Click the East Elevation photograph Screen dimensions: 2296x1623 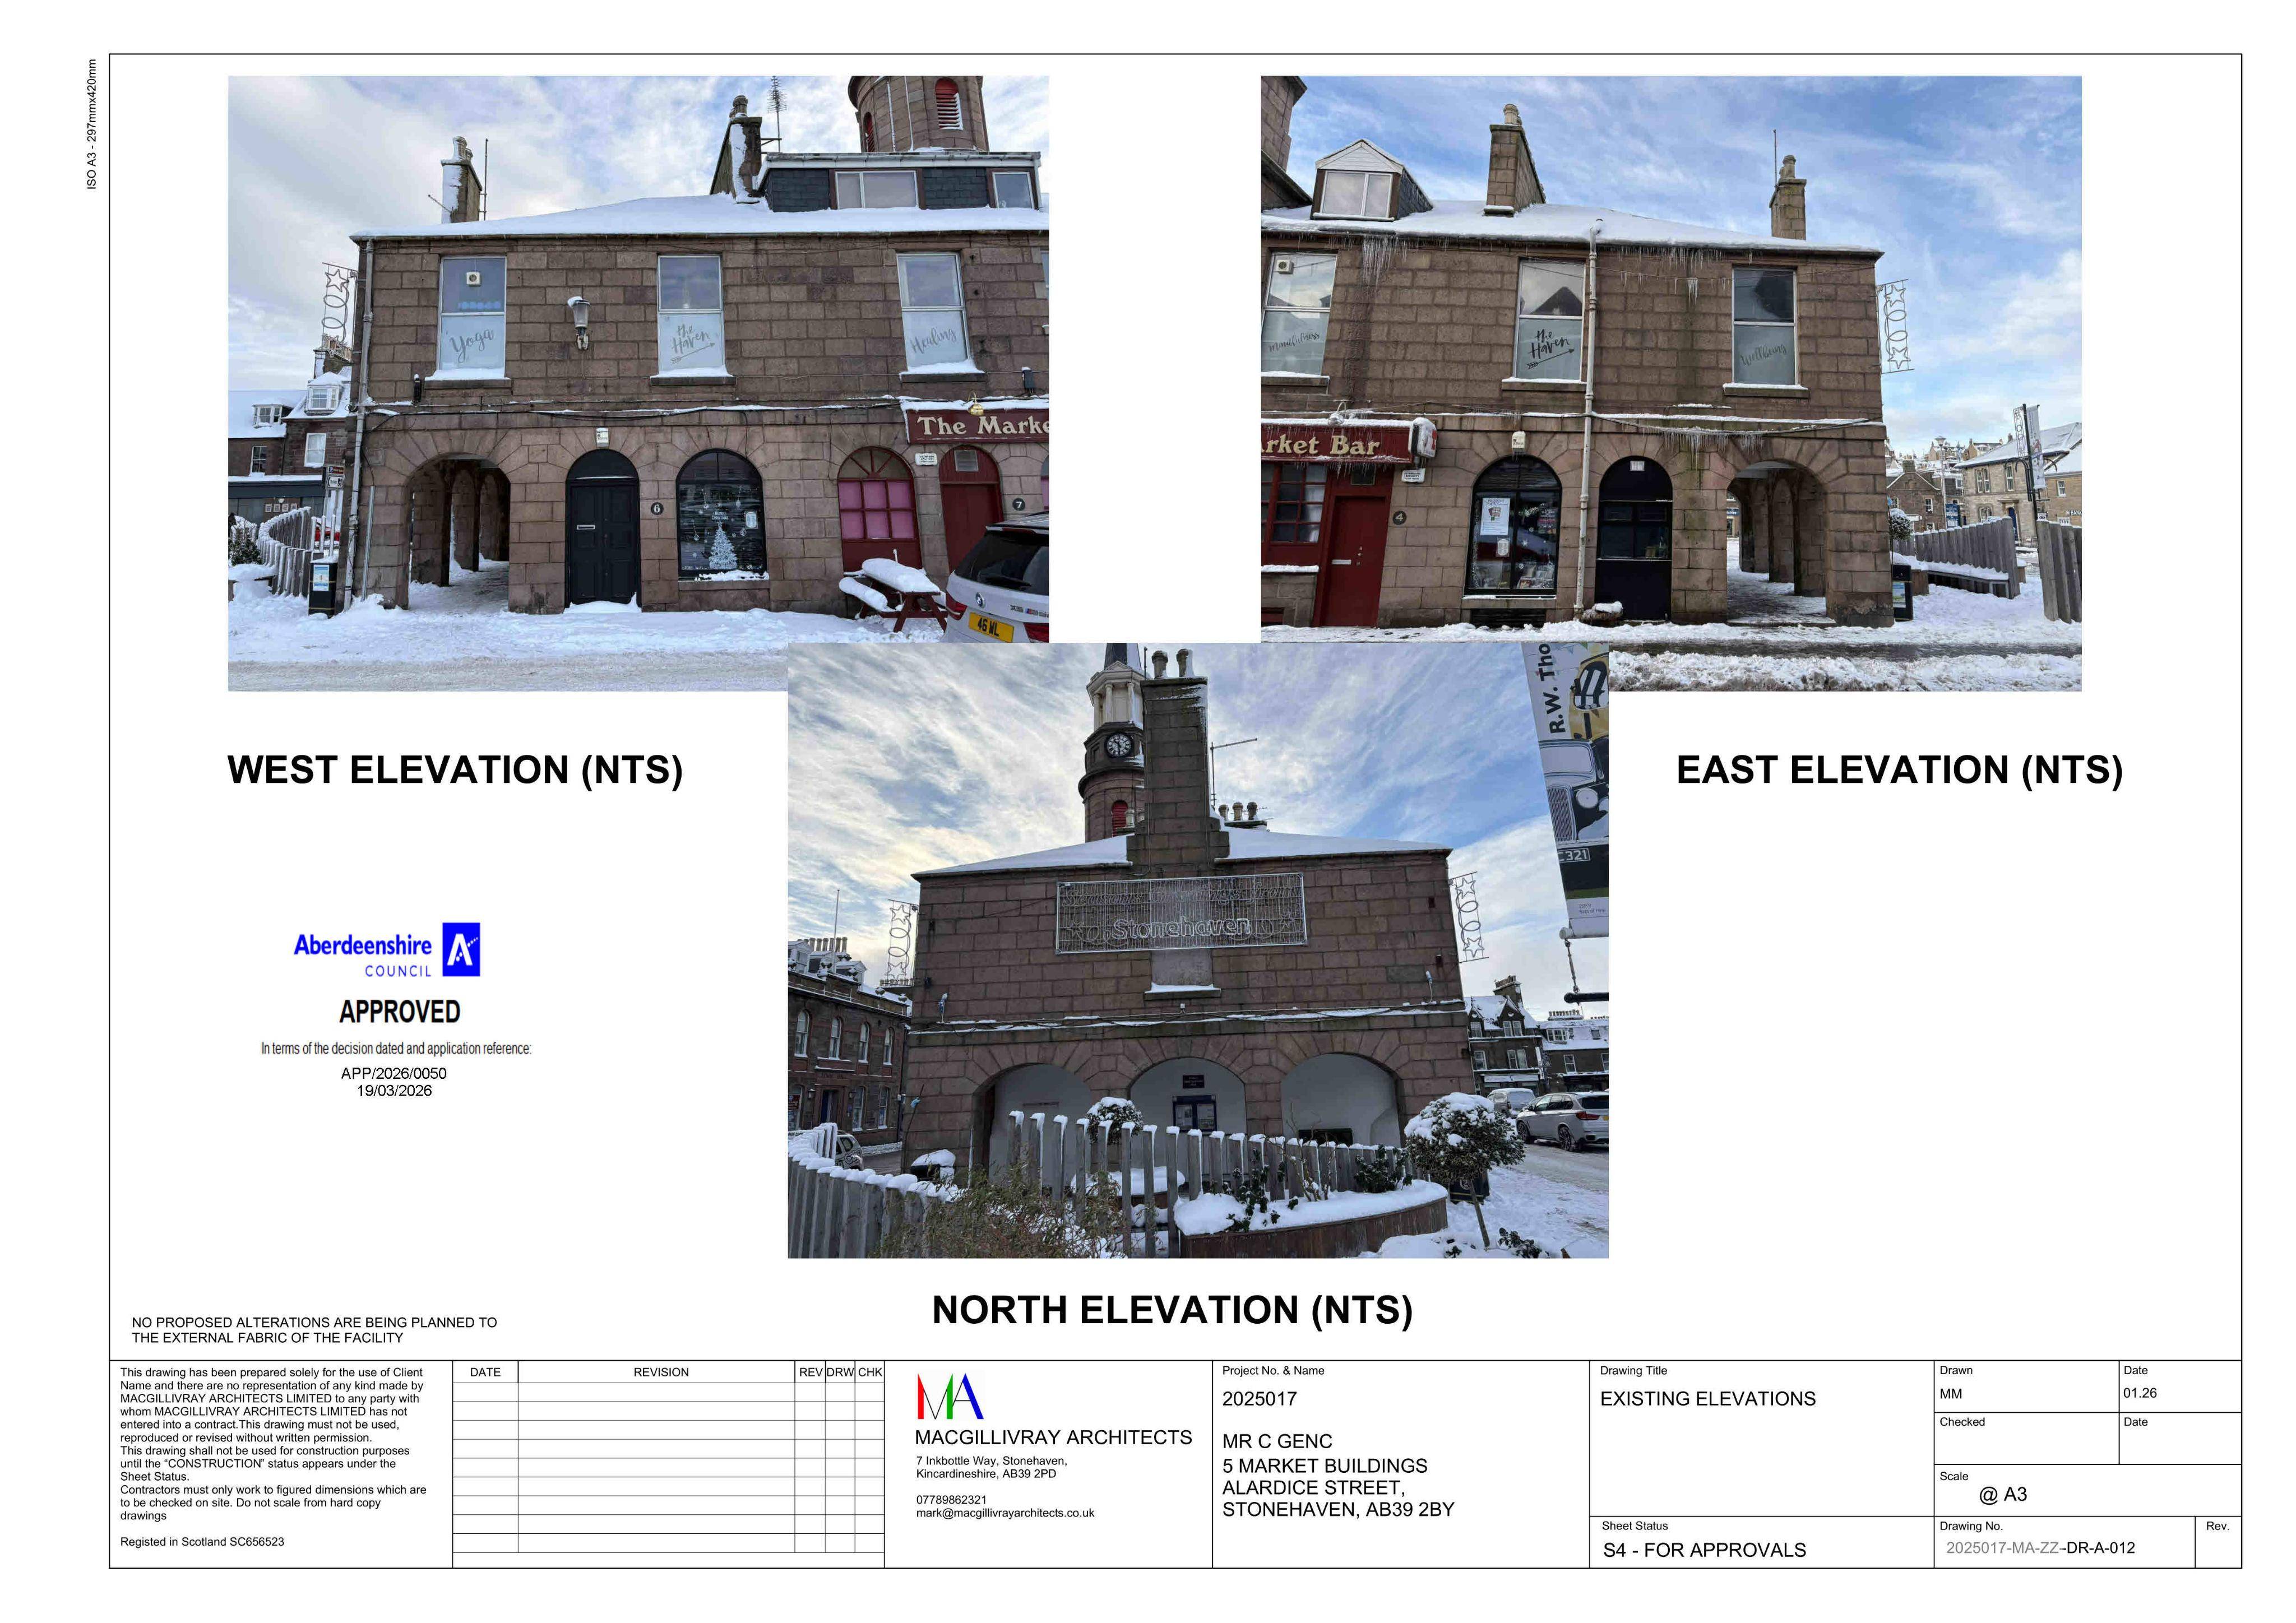click(1671, 383)
